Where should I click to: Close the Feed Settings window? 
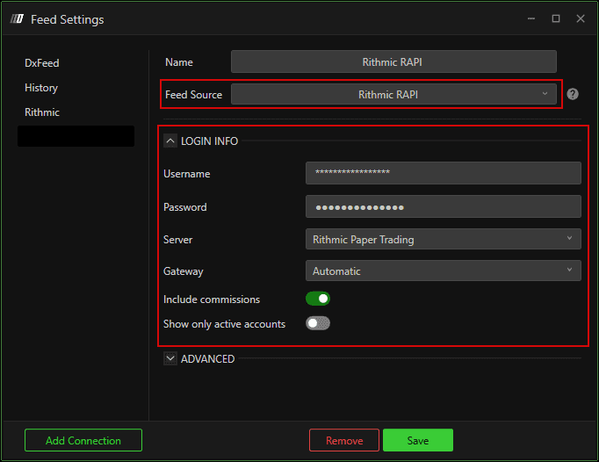pos(581,18)
